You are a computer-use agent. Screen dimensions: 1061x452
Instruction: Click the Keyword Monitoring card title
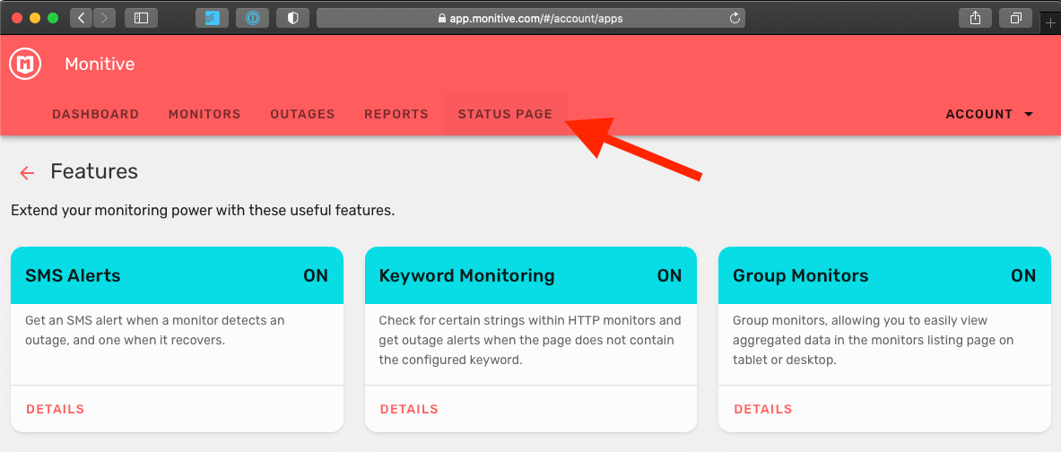click(x=467, y=275)
